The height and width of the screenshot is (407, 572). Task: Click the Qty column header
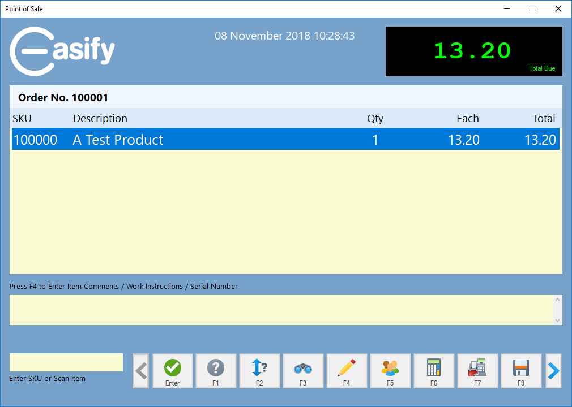[x=375, y=119]
